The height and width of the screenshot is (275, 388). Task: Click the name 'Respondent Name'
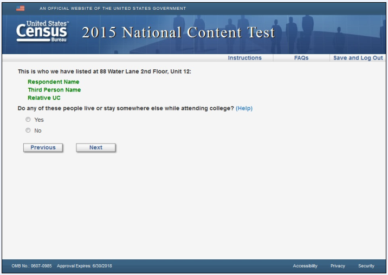click(x=54, y=82)
